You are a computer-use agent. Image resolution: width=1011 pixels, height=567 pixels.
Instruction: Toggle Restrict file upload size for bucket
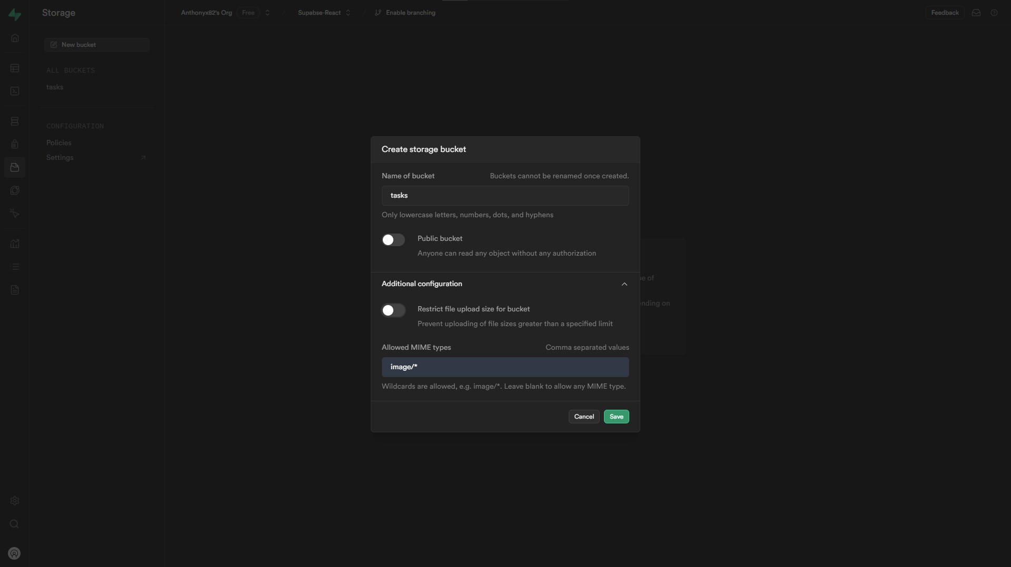[393, 310]
